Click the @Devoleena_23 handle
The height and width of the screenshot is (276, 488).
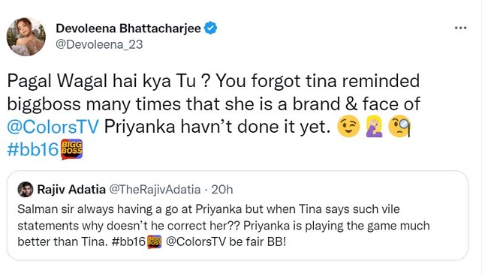pyautogui.click(x=99, y=44)
